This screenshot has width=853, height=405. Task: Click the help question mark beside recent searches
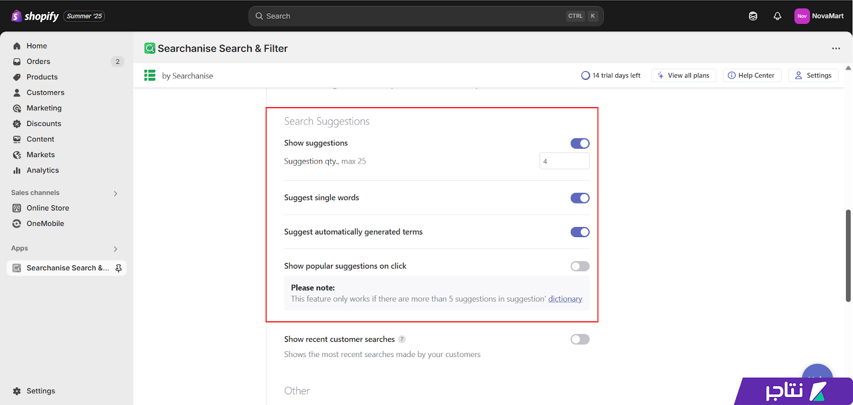point(402,339)
